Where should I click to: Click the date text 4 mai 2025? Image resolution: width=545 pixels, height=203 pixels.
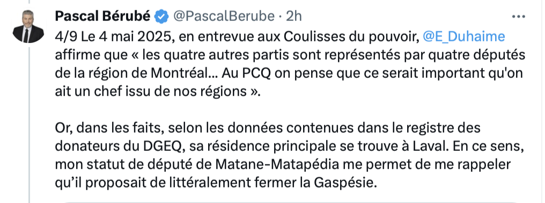click(x=135, y=37)
